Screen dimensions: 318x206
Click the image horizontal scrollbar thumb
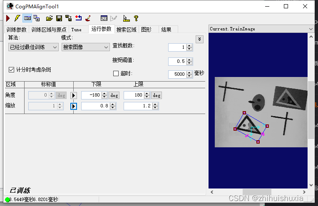[257, 192]
